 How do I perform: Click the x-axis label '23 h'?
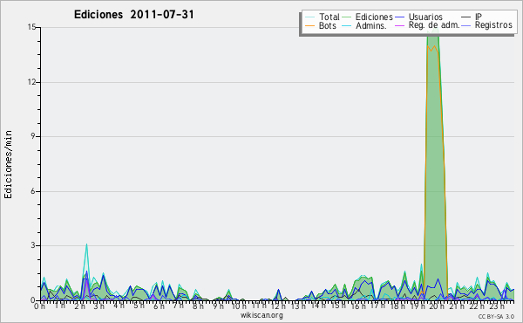coord(497,306)
